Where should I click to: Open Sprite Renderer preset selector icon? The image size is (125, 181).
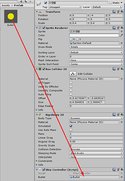(x=118, y=28)
